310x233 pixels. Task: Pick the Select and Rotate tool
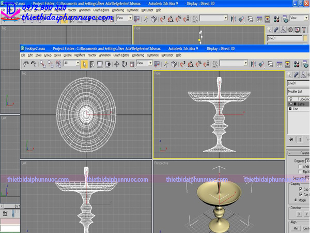click(x=125, y=64)
